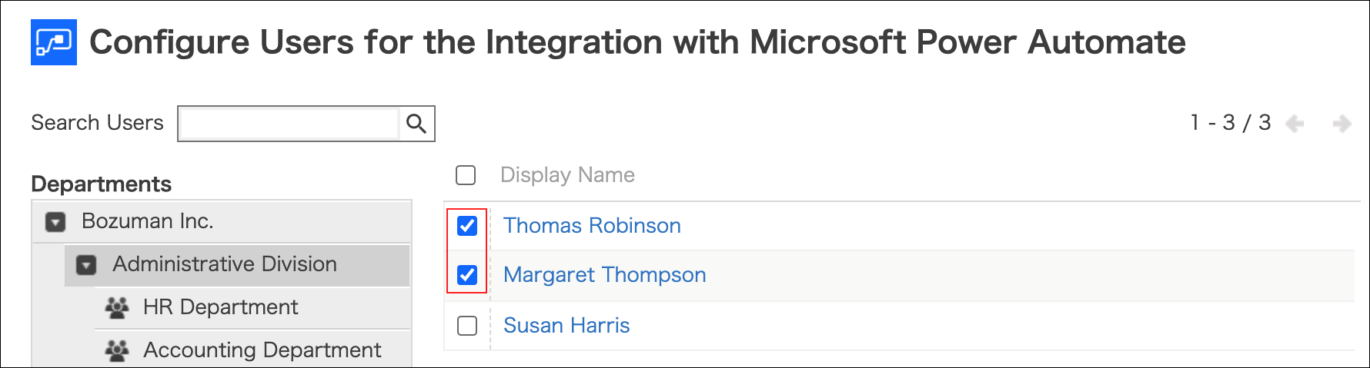Uncheck Thomas Robinson checkbox
1370x368 pixels.
467,226
